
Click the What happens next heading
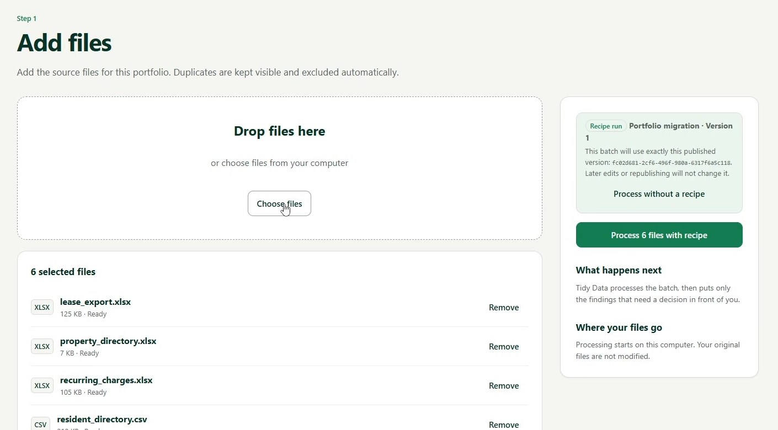619,270
